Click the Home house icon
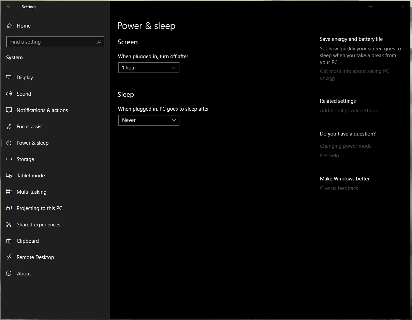Viewport: 412px width, 320px height. 9,26
